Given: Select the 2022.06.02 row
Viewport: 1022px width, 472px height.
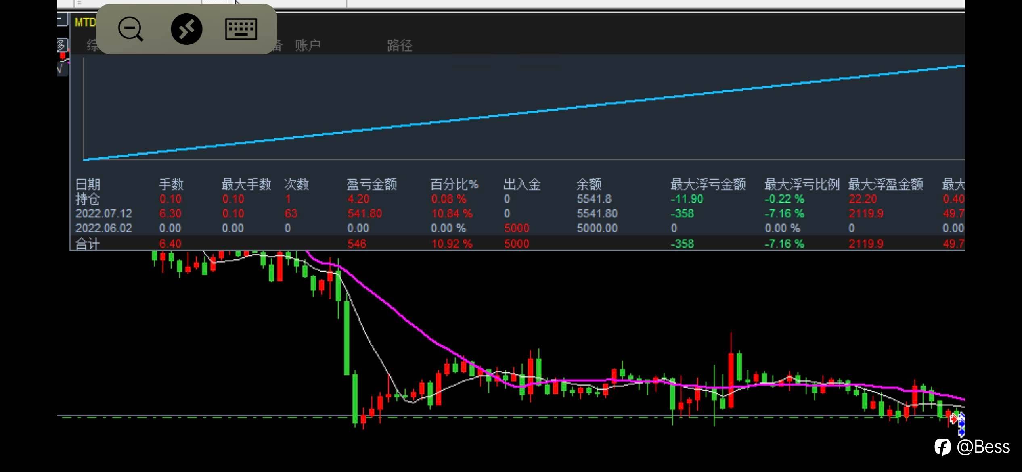Looking at the screenshot, I should click(x=104, y=228).
